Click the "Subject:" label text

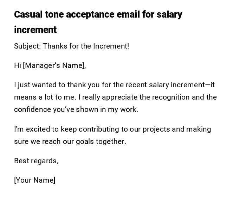coord(27,46)
